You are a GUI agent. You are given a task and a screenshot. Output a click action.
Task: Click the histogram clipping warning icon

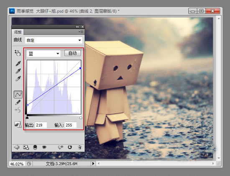pos(18,124)
